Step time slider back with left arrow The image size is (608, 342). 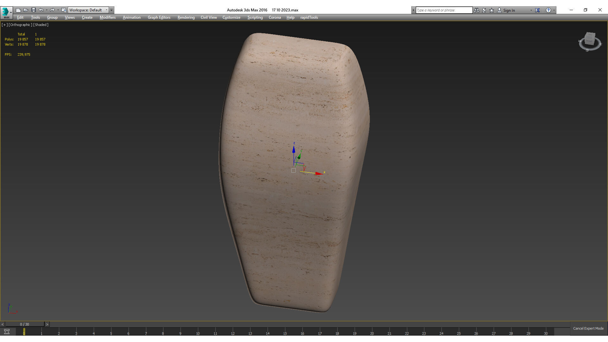(x=3, y=324)
